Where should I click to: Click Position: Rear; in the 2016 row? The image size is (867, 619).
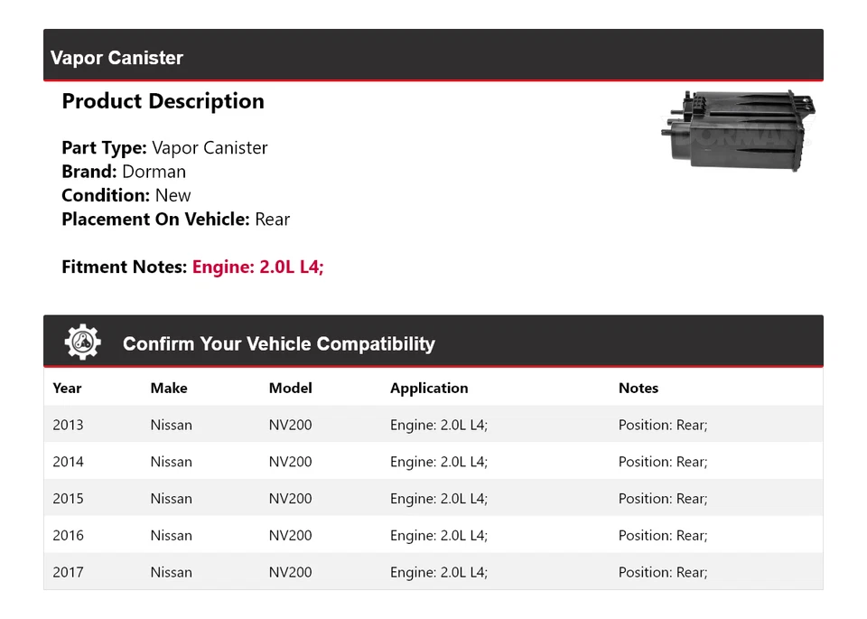tap(663, 536)
